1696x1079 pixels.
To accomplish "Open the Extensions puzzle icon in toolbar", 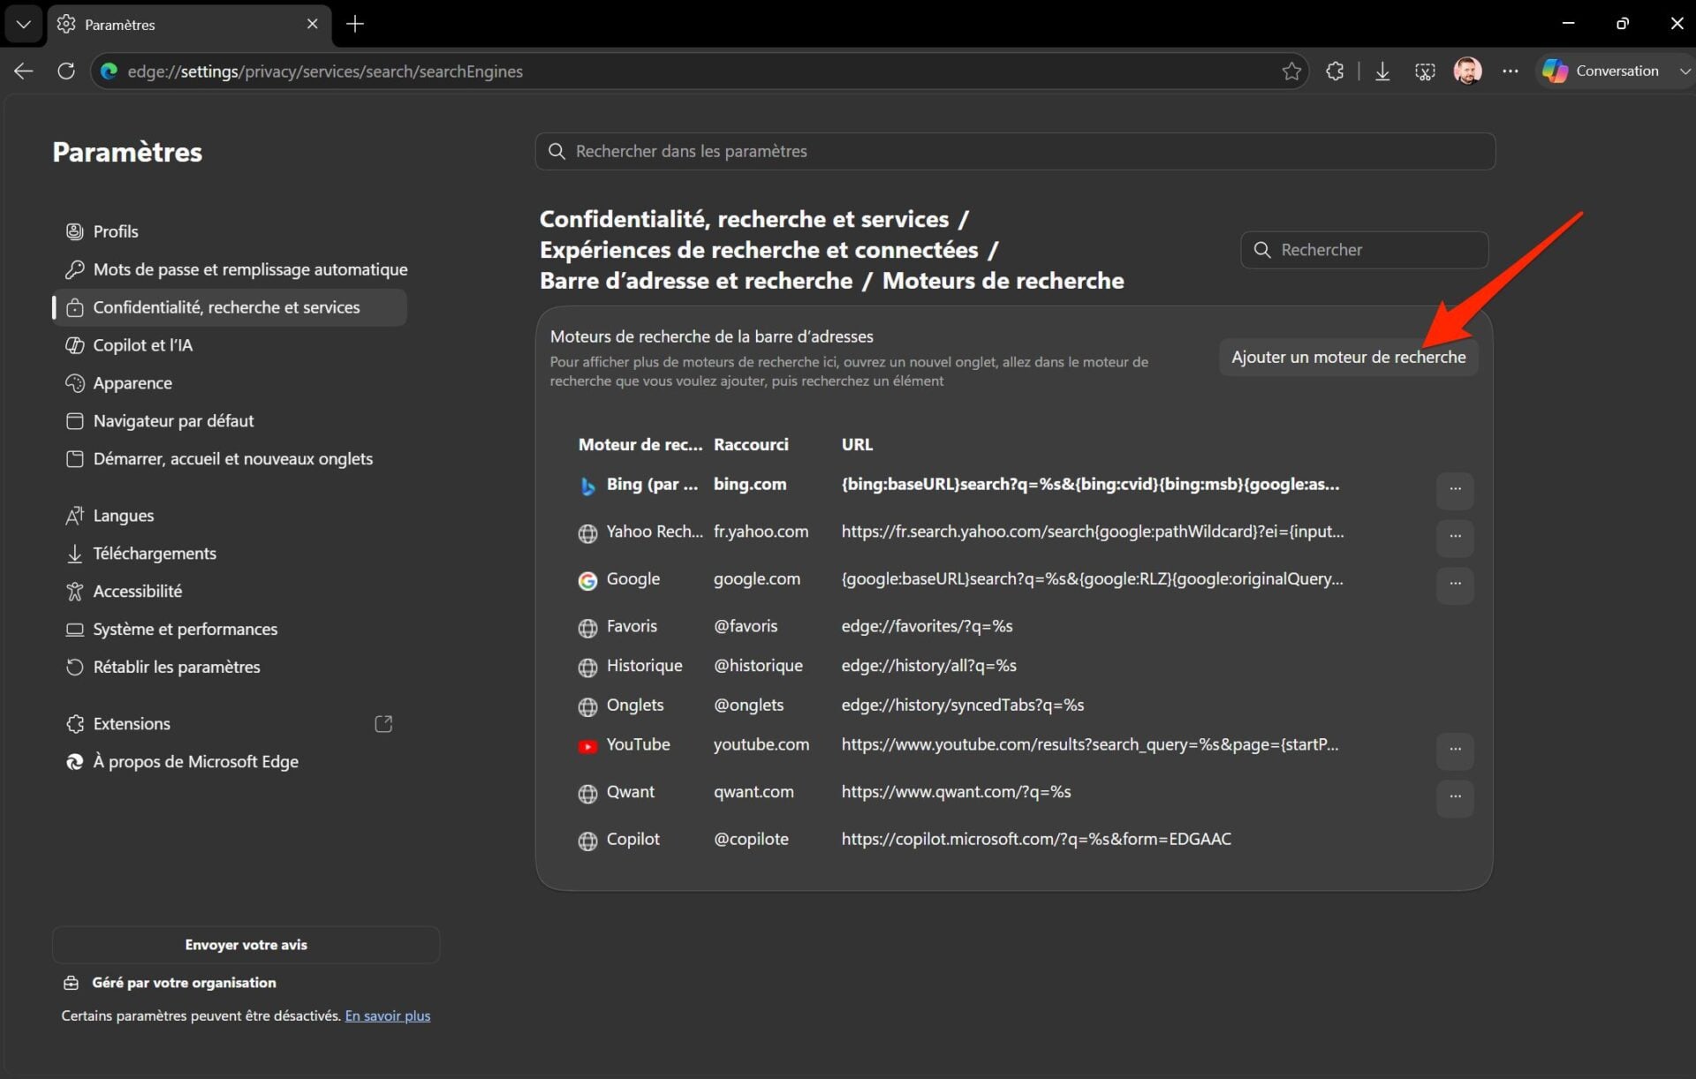I will point(1335,71).
